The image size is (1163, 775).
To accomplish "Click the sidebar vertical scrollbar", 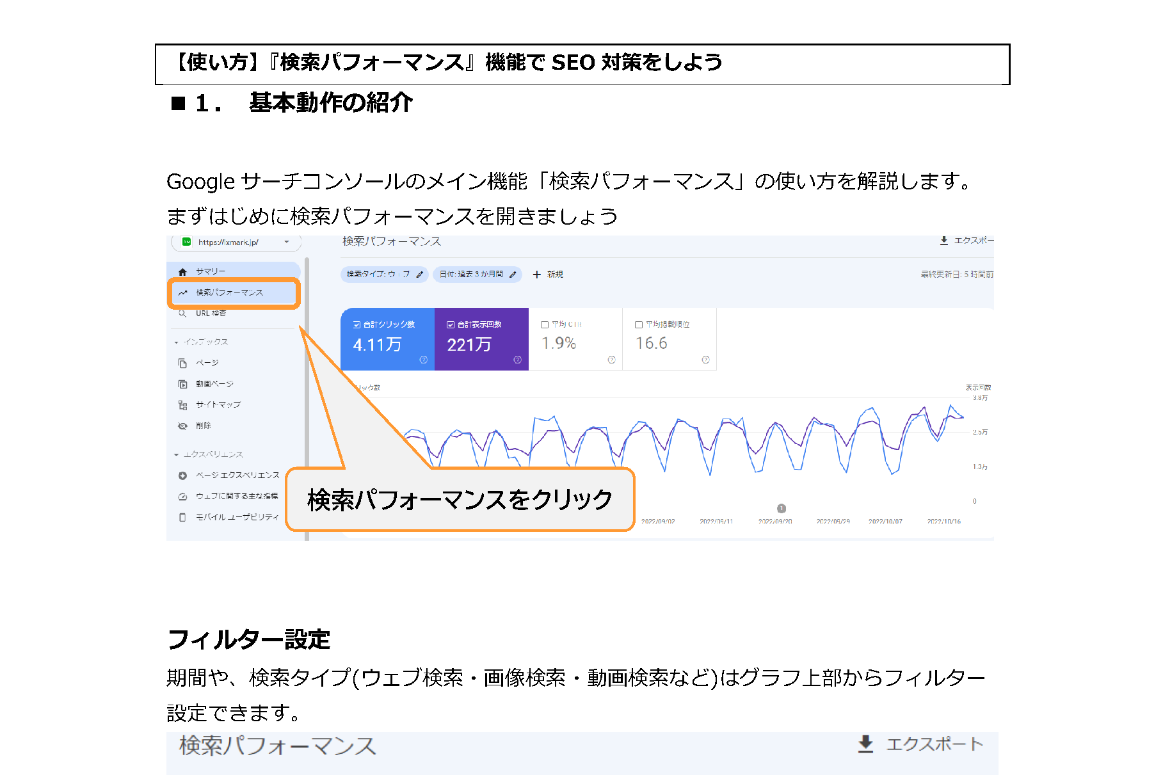I will click(x=307, y=398).
